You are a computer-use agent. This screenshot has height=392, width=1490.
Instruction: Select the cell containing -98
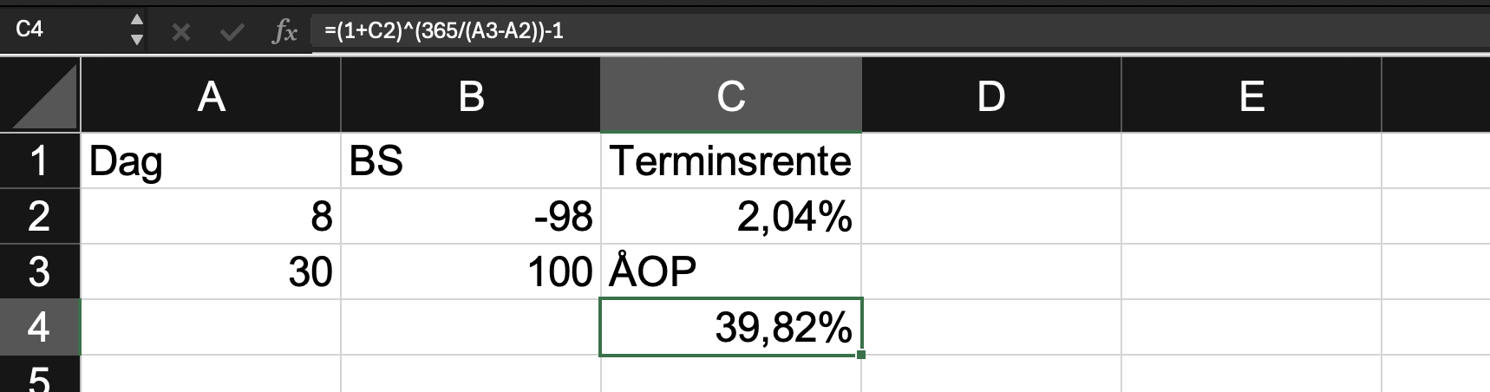click(471, 216)
